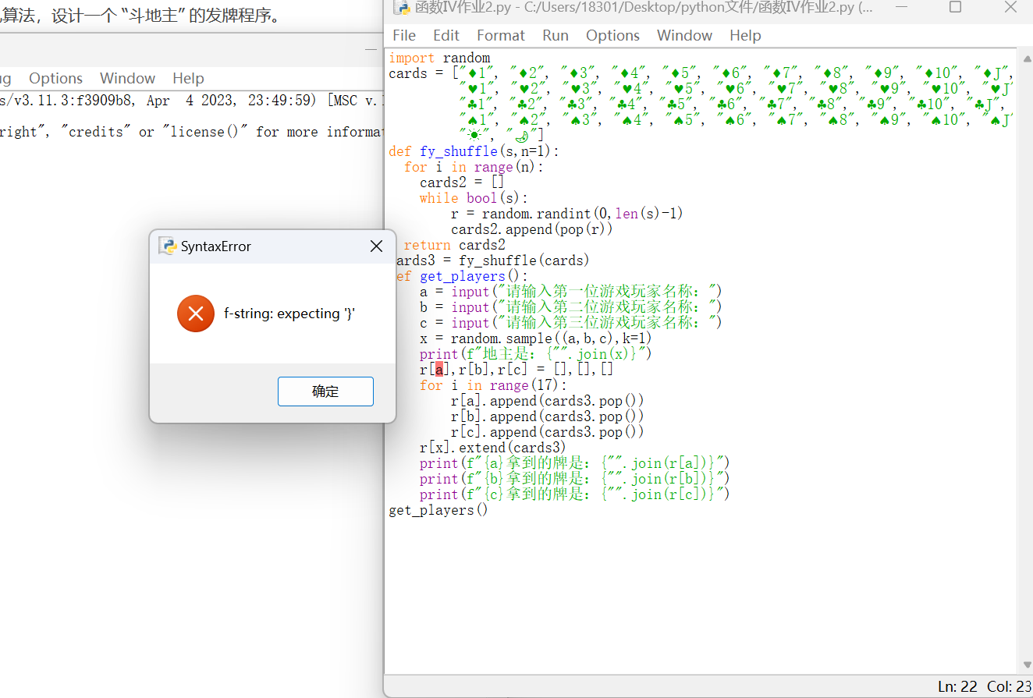Click the 确定 button in SyntaxError dialog
The image size is (1033, 698).
[325, 392]
